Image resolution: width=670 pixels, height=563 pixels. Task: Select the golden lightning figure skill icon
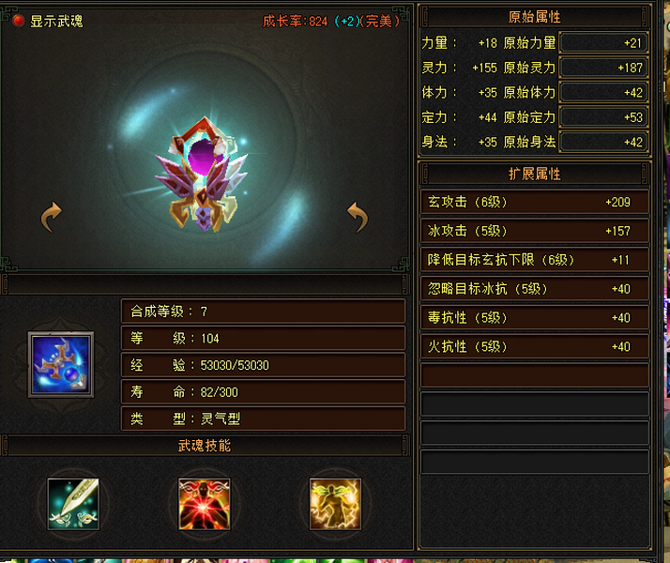pos(335,504)
